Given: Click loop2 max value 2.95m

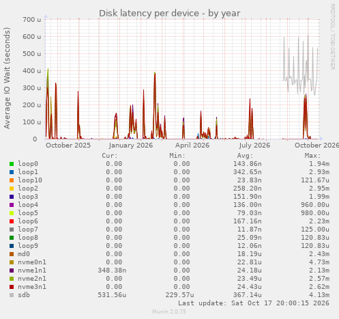Looking at the screenshot, I should tap(319, 189).
